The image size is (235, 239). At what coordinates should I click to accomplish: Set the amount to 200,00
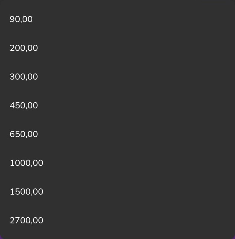[117, 48]
